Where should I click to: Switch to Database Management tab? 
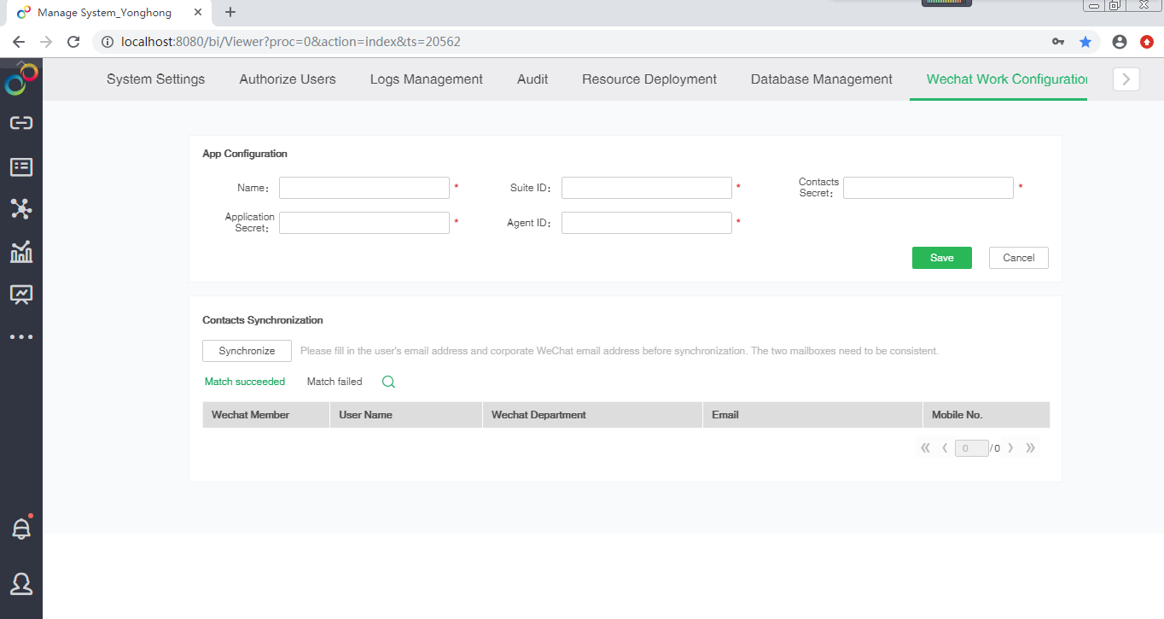pos(822,79)
